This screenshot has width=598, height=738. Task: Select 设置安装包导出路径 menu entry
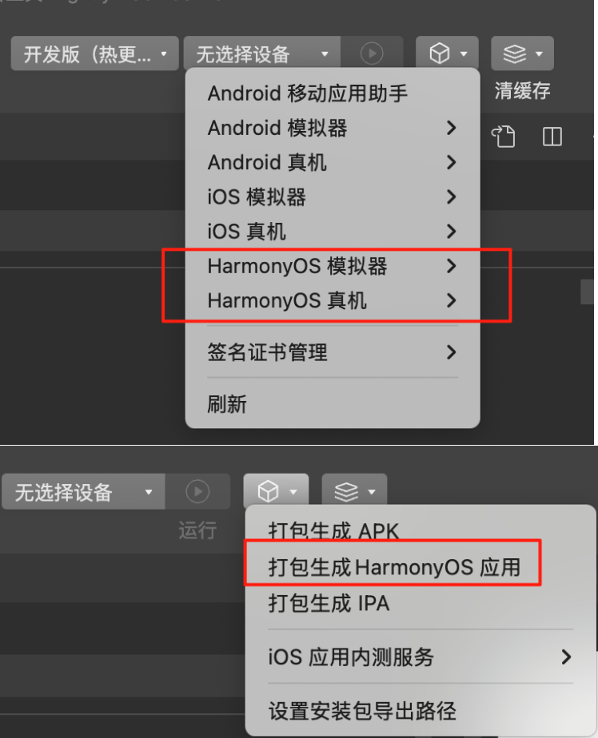pos(421,711)
